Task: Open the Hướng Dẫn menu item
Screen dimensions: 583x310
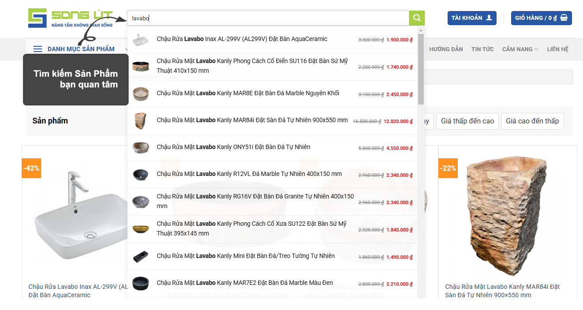Action: point(446,49)
